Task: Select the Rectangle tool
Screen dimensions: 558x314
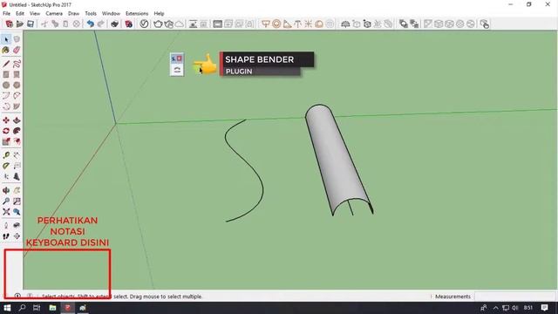Action: point(6,74)
